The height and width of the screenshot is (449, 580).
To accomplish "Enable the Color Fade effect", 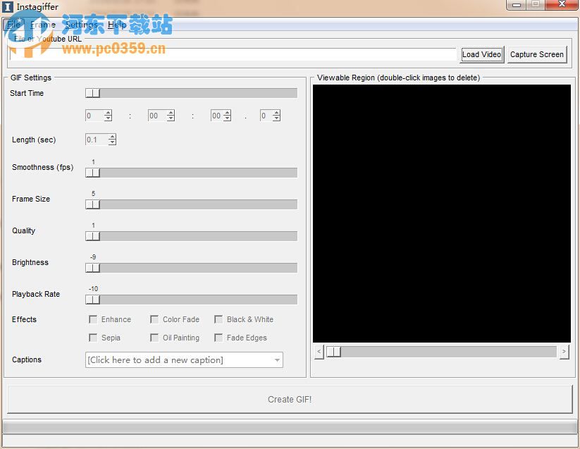I will [x=154, y=319].
